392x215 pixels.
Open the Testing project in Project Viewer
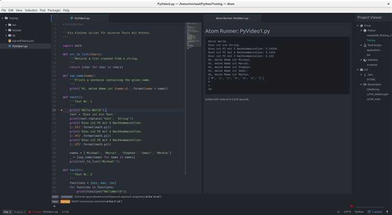point(371,40)
